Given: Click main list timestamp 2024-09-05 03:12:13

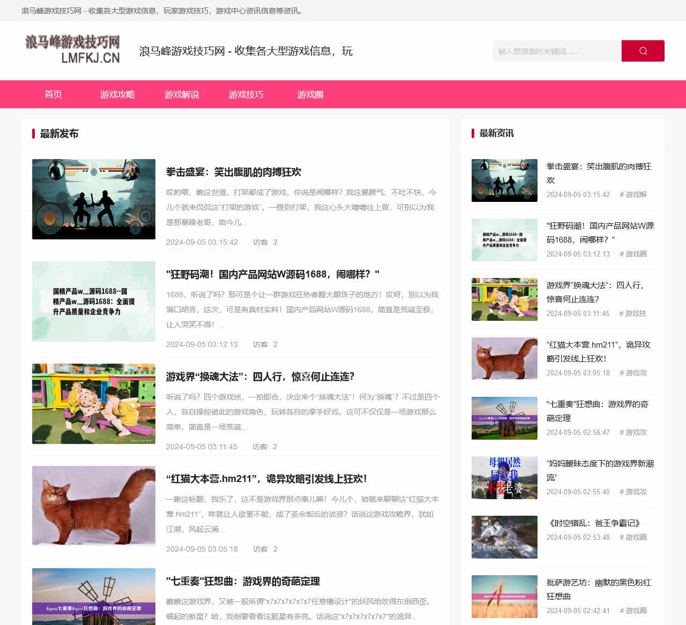Looking at the screenshot, I should tap(202, 344).
